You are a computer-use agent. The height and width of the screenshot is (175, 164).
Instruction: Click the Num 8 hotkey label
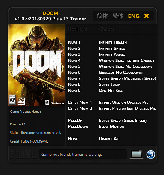[x=74, y=84]
